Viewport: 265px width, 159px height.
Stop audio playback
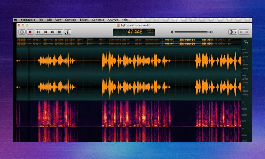pyautogui.click(x=59, y=32)
